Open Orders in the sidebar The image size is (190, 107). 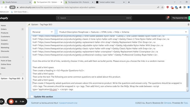tap(4, 29)
